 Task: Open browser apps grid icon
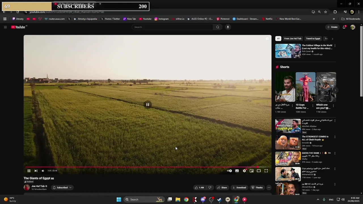point(5,19)
